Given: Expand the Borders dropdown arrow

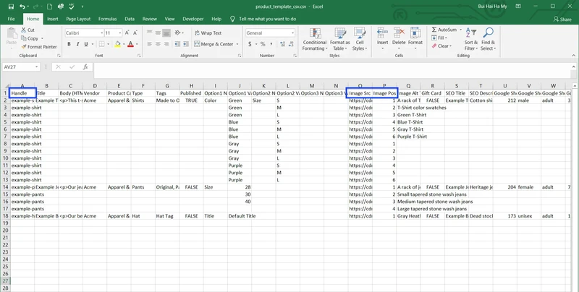Looking at the screenshot, I should click(x=108, y=44).
